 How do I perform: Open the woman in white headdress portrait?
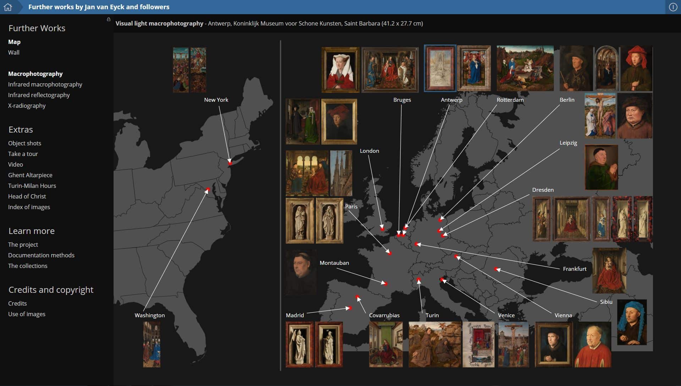pyautogui.click(x=340, y=70)
